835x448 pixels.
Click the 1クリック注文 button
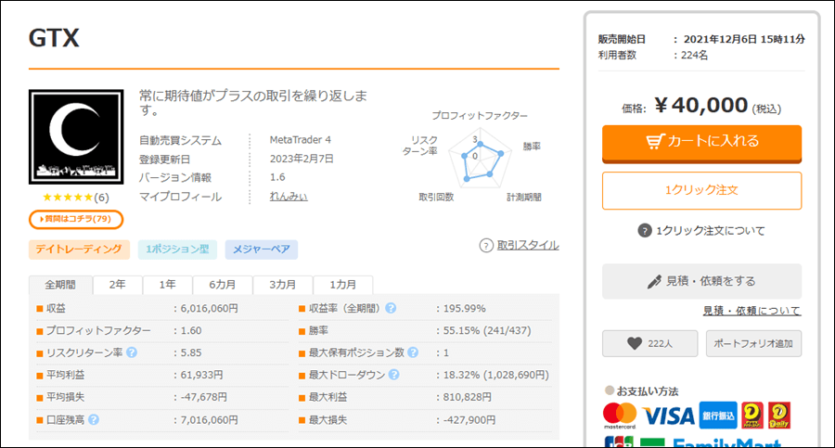tap(702, 190)
